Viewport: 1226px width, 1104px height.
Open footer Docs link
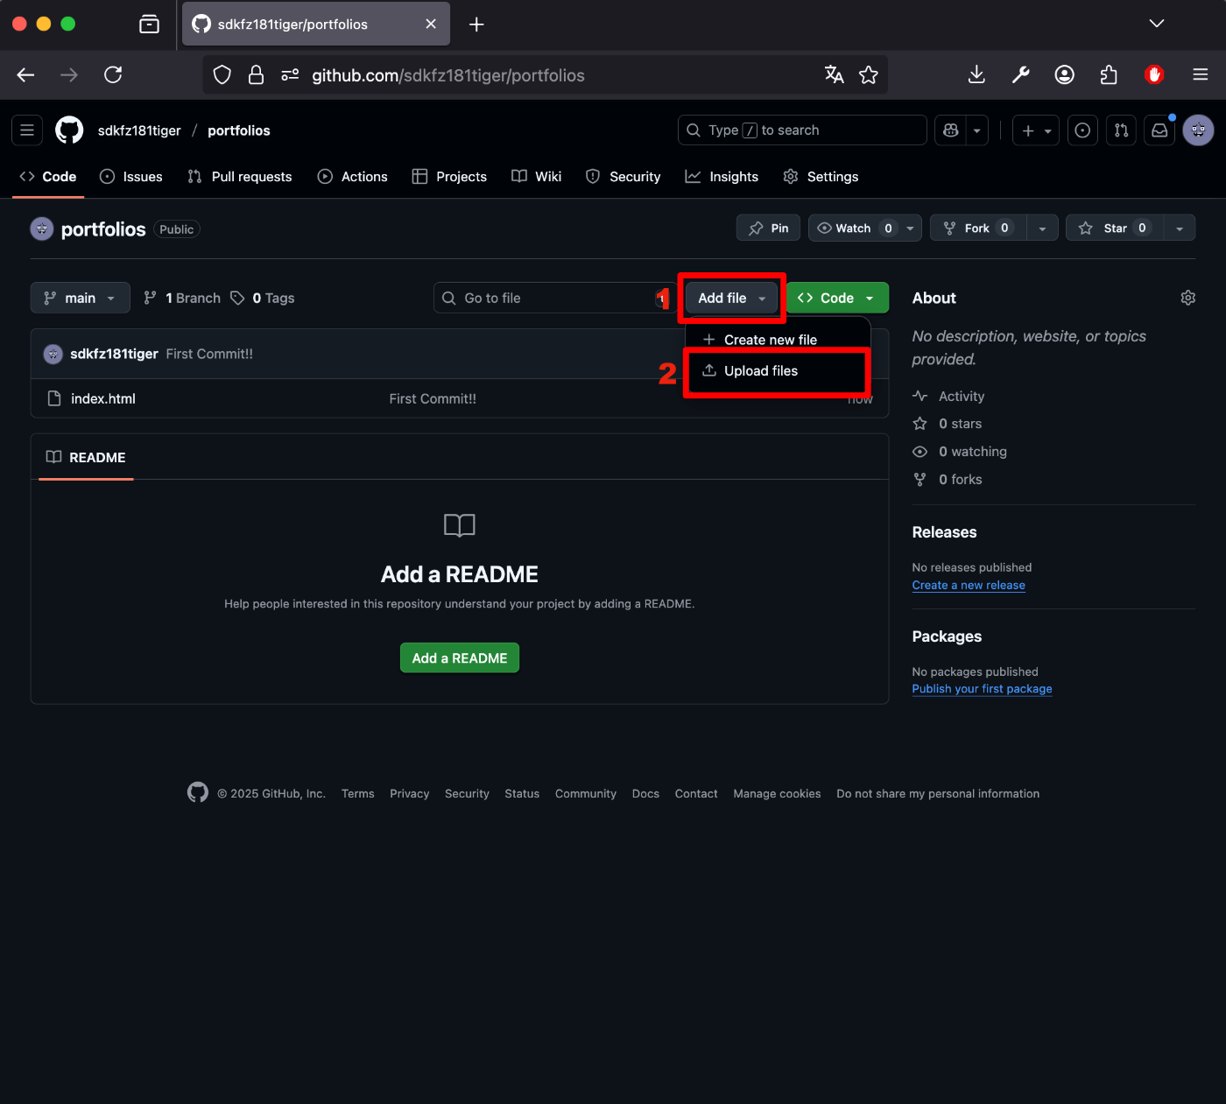645,794
